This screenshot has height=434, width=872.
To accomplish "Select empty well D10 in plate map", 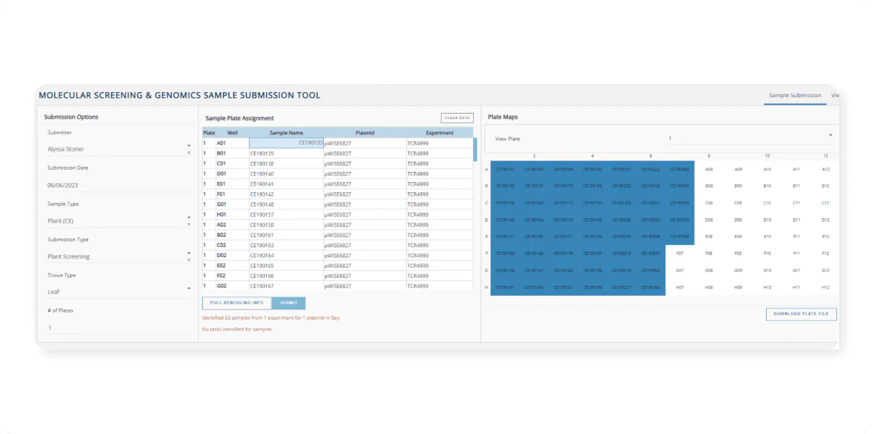I will [767, 220].
